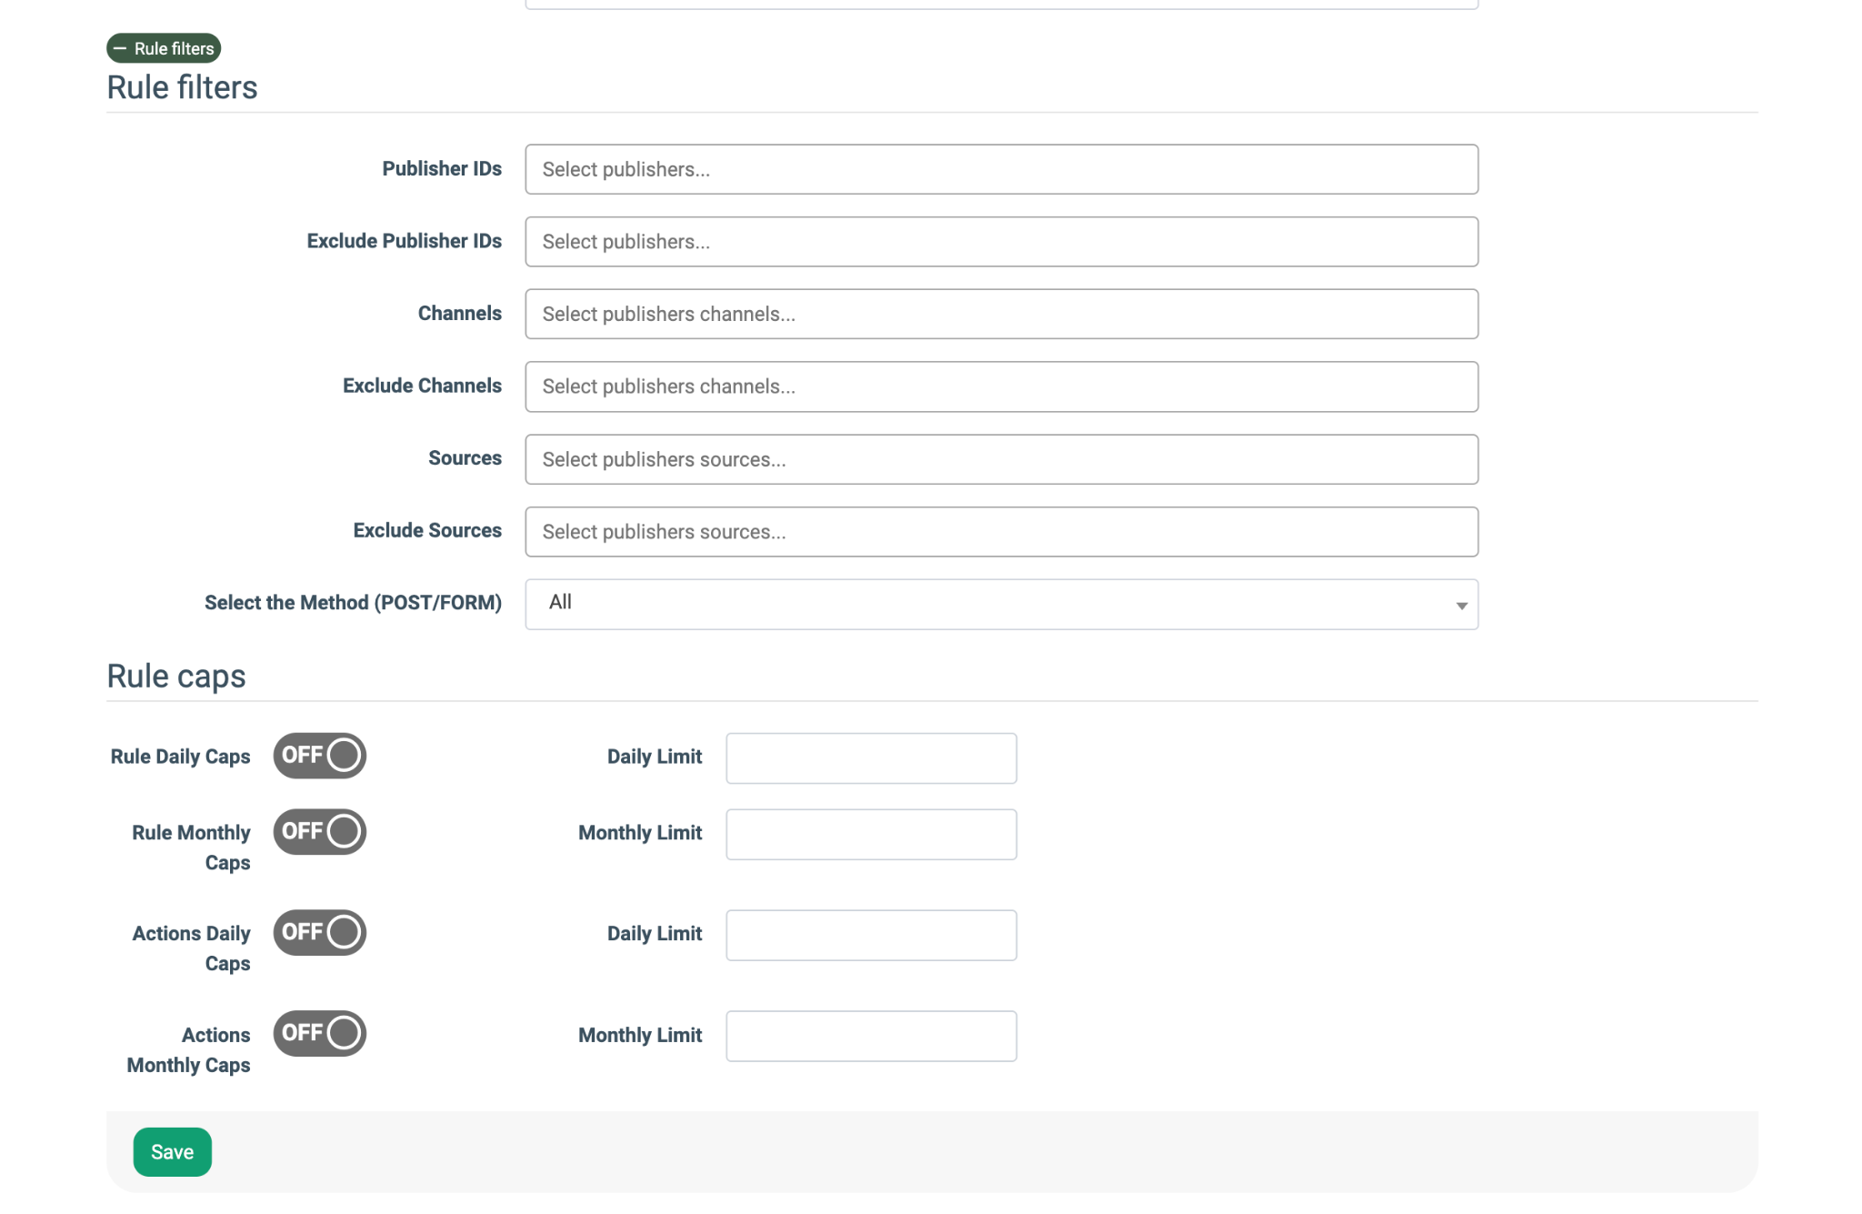This screenshot has height=1214, width=1862.
Task: Focus the Actions Daily Limit input
Action: 870,936
